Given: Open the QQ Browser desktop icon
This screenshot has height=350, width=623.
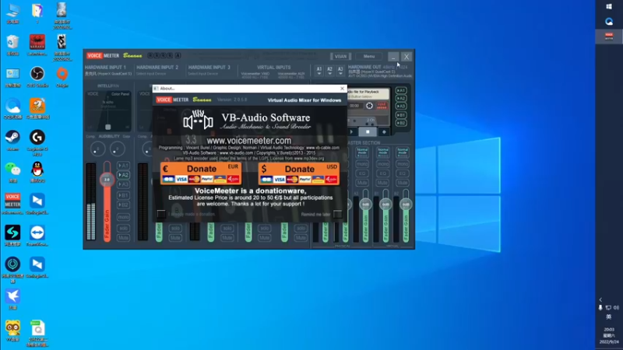Looking at the screenshot, I should (x=12, y=108).
